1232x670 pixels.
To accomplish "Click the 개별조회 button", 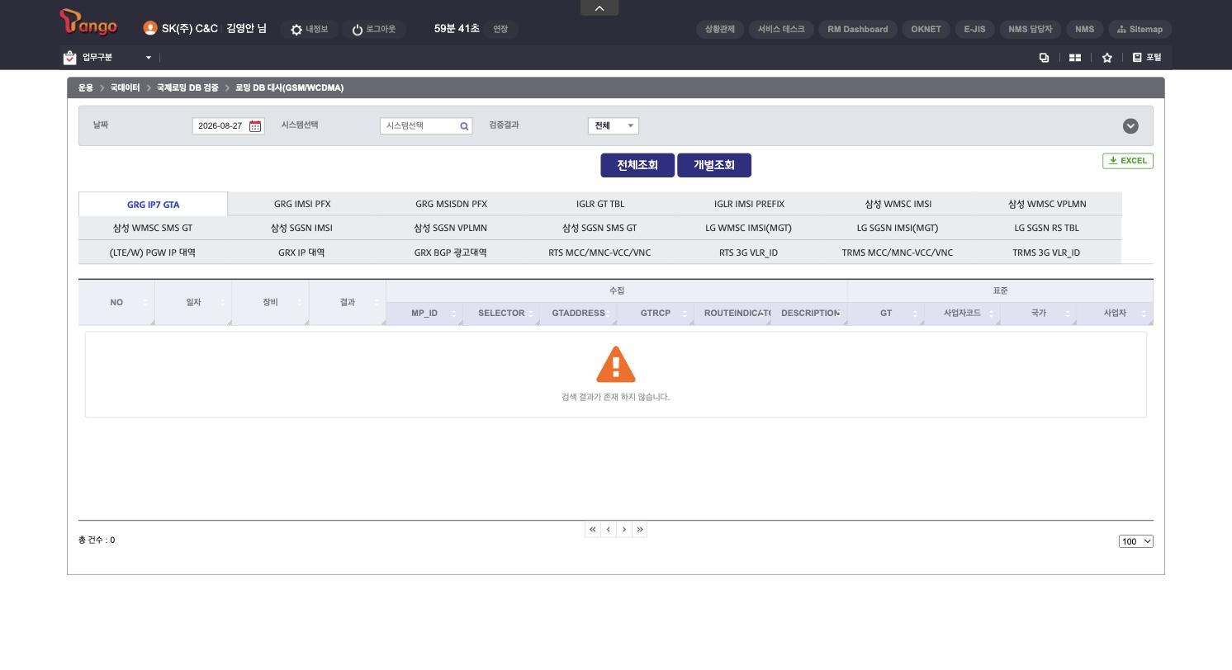I will pyautogui.click(x=714, y=165).
